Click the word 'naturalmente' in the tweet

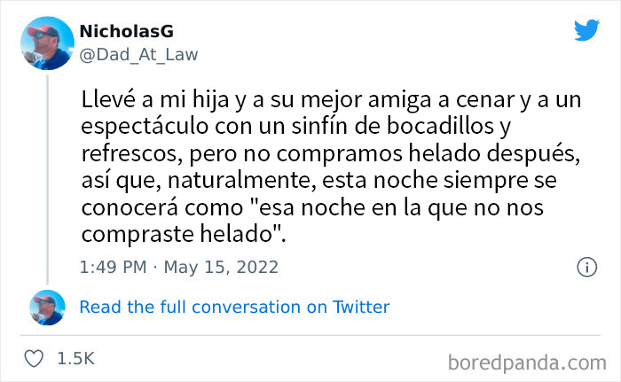pyautogui.click(x=240, y=181)
